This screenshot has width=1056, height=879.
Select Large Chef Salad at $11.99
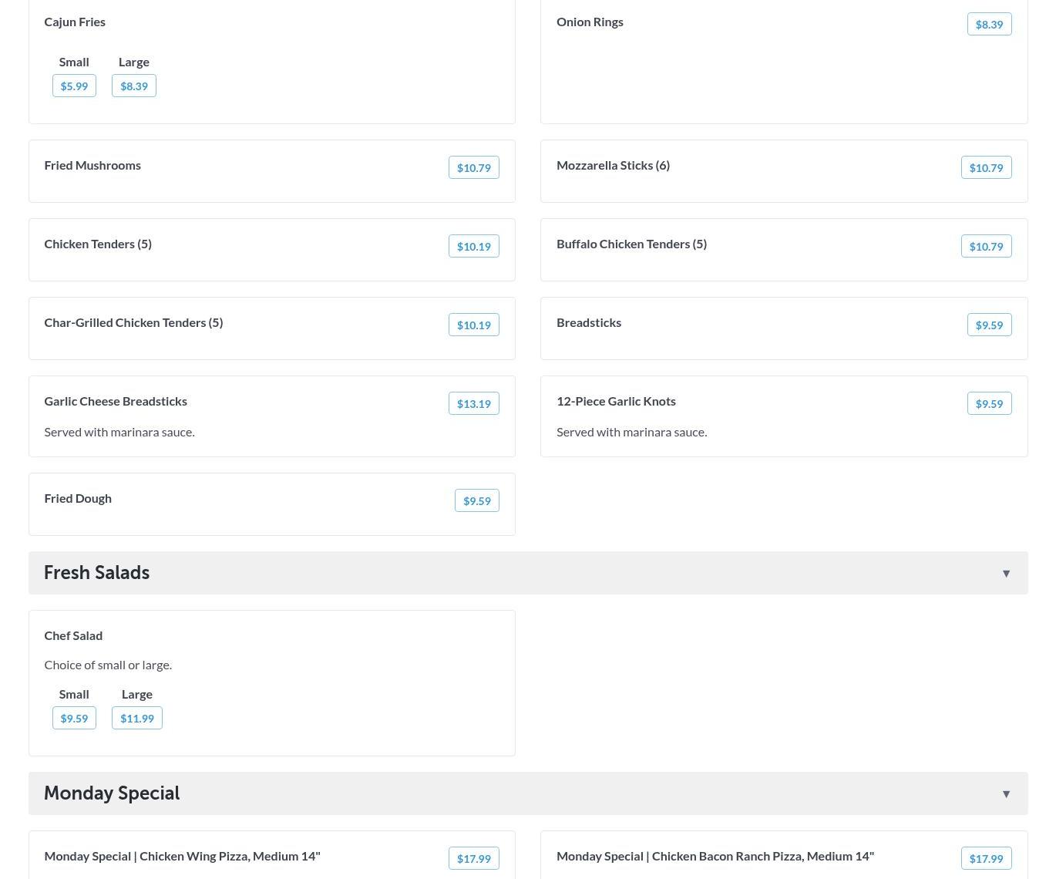(136, 718)
